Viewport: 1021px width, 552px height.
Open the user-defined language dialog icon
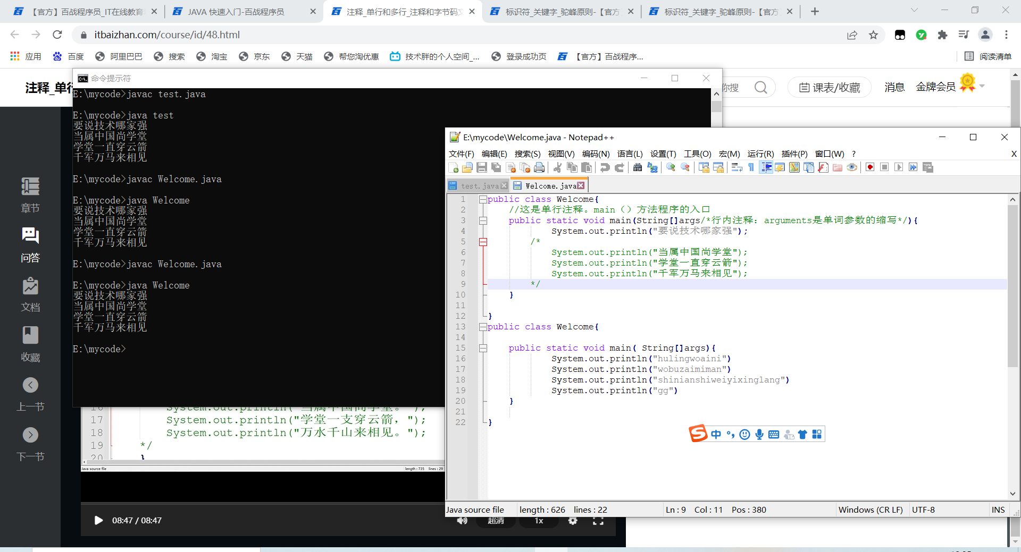[x=780, y=168]
